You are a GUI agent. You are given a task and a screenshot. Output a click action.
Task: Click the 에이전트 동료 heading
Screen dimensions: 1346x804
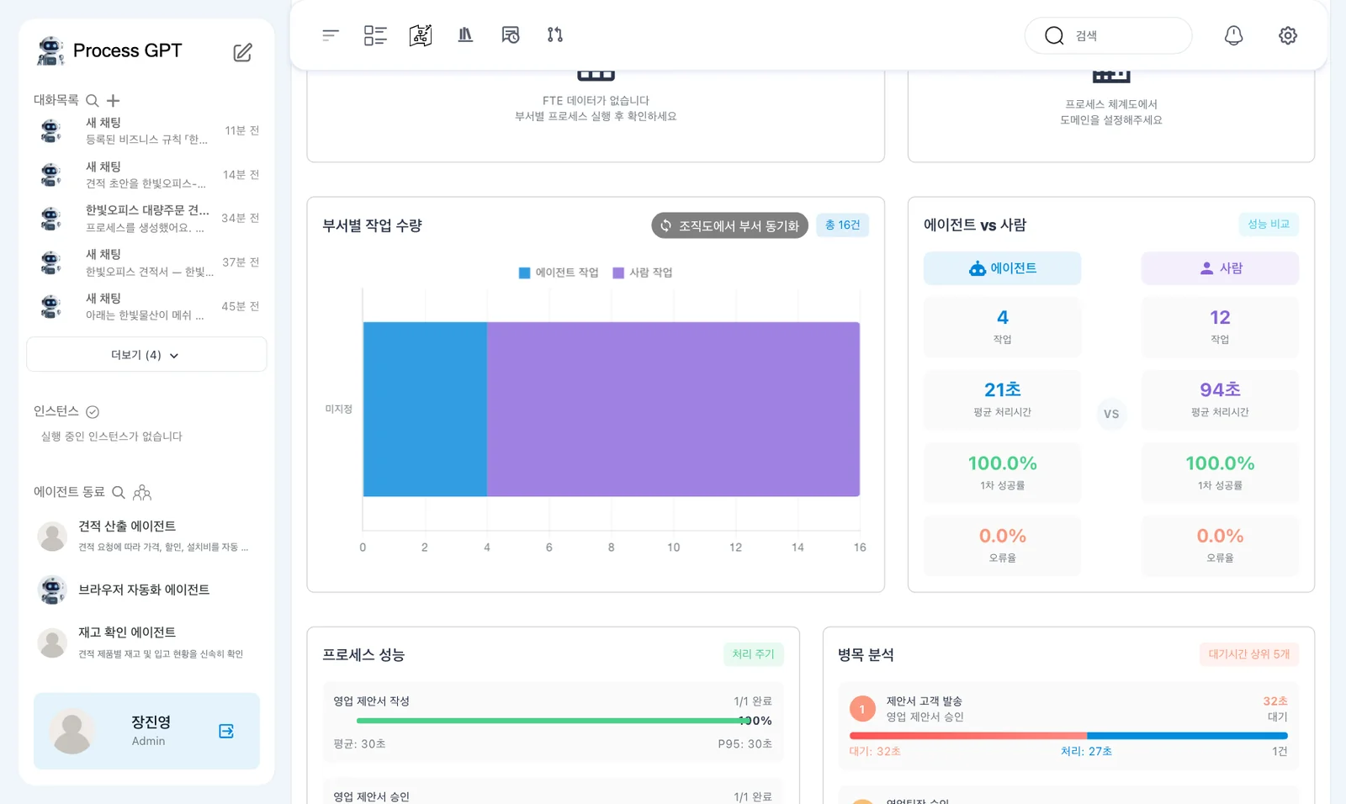[69, 492]
